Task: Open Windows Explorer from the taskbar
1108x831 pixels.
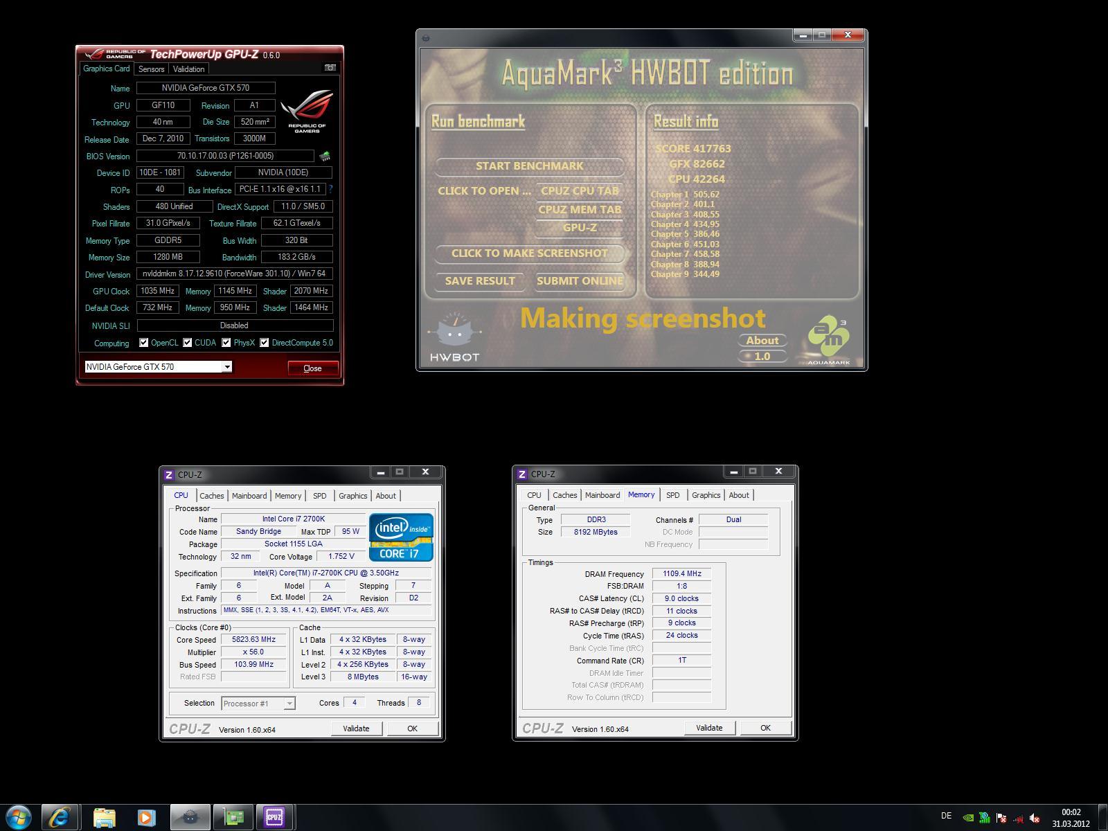Action: pyautogui.click(x=105, y=817)
